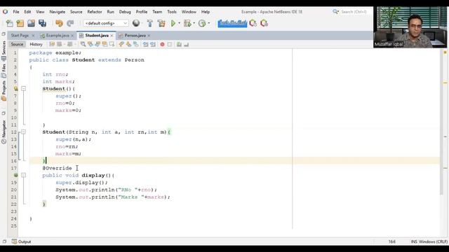
Task: Open the Window menu
Action: 189,12
